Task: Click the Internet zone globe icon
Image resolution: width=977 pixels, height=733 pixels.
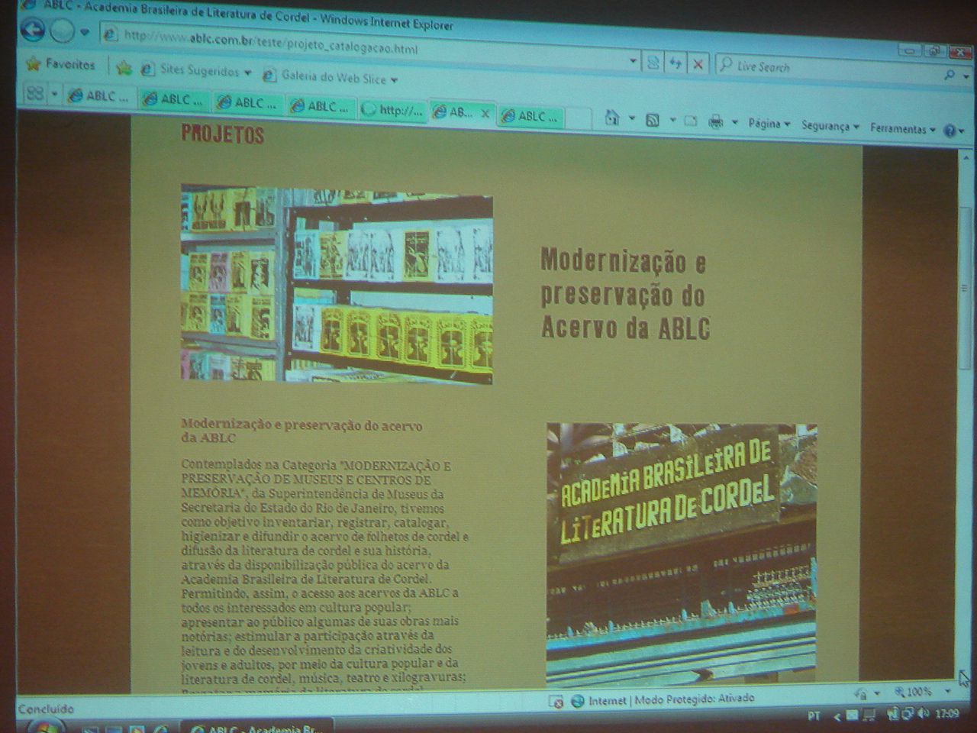Action: click(x=578, y=700)
